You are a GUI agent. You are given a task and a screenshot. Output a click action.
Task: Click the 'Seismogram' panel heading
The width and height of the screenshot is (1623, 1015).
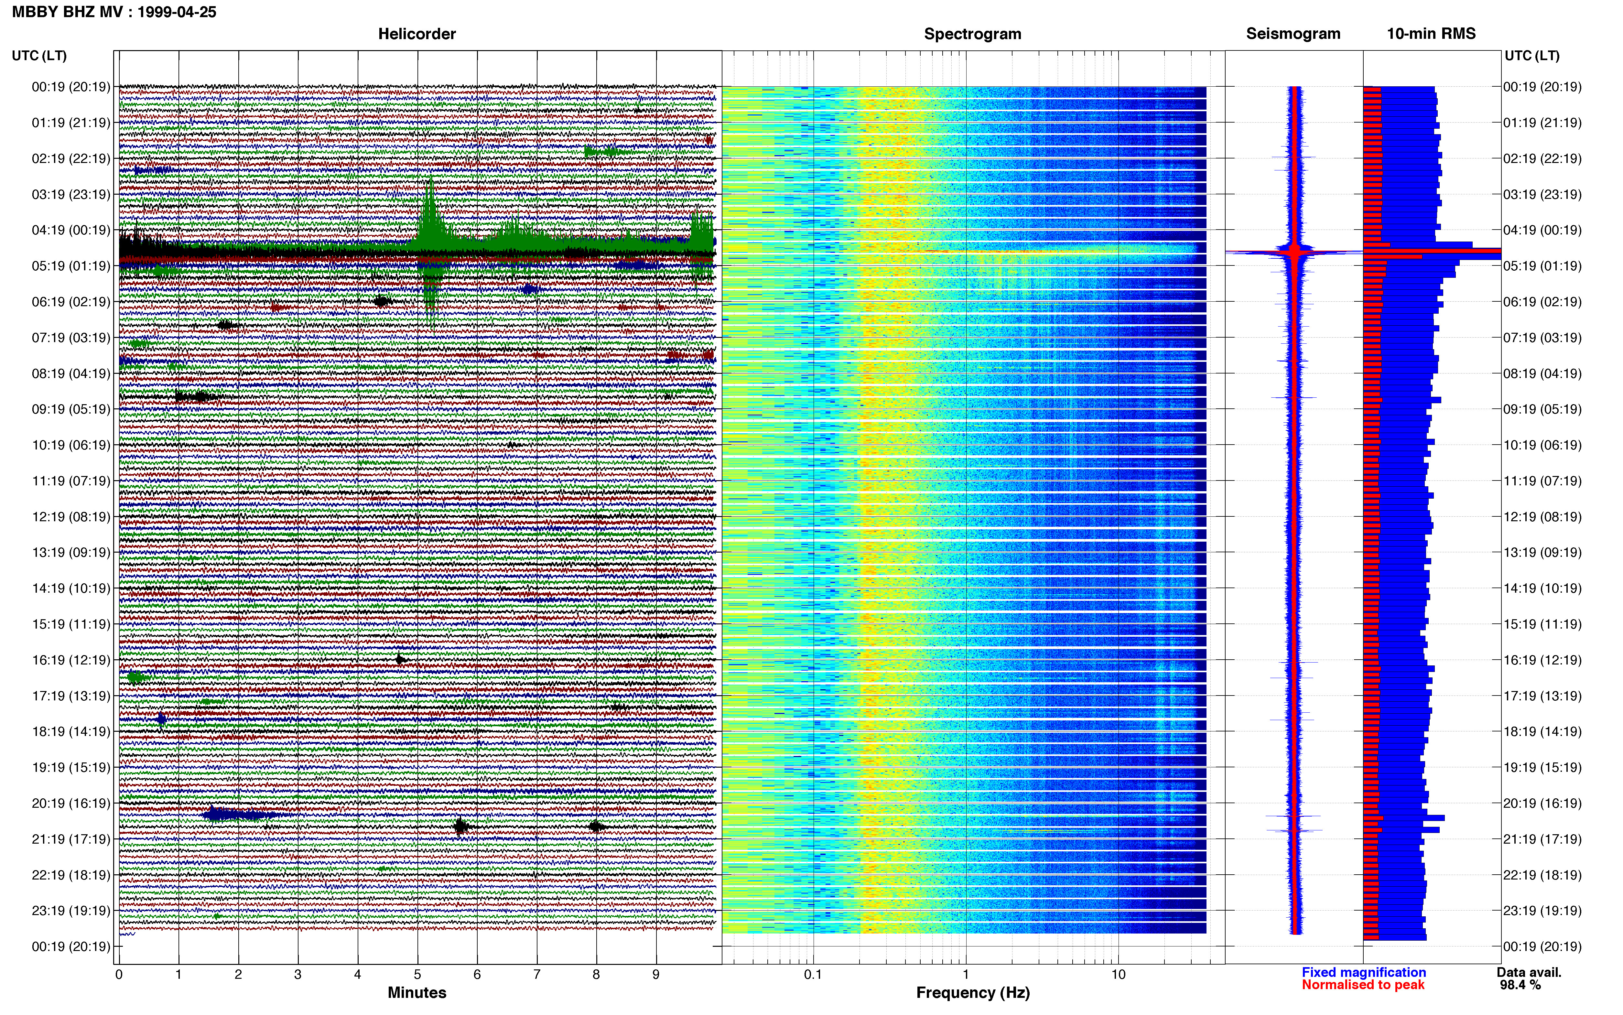[x=1293, y=34]
